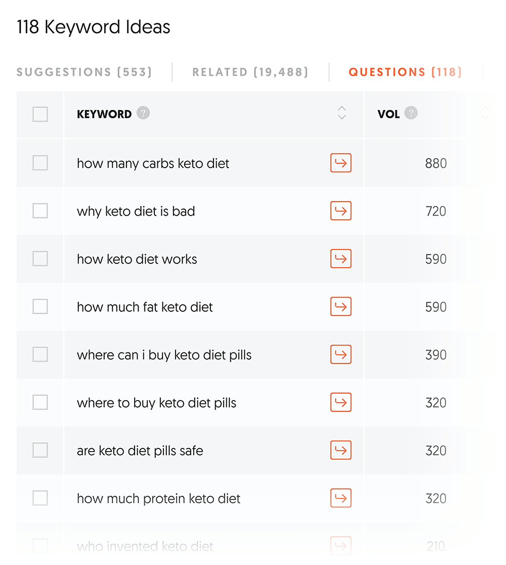Select the Questions (118) tab
Viewport: 506px width, 565px height.
(405, 72)
